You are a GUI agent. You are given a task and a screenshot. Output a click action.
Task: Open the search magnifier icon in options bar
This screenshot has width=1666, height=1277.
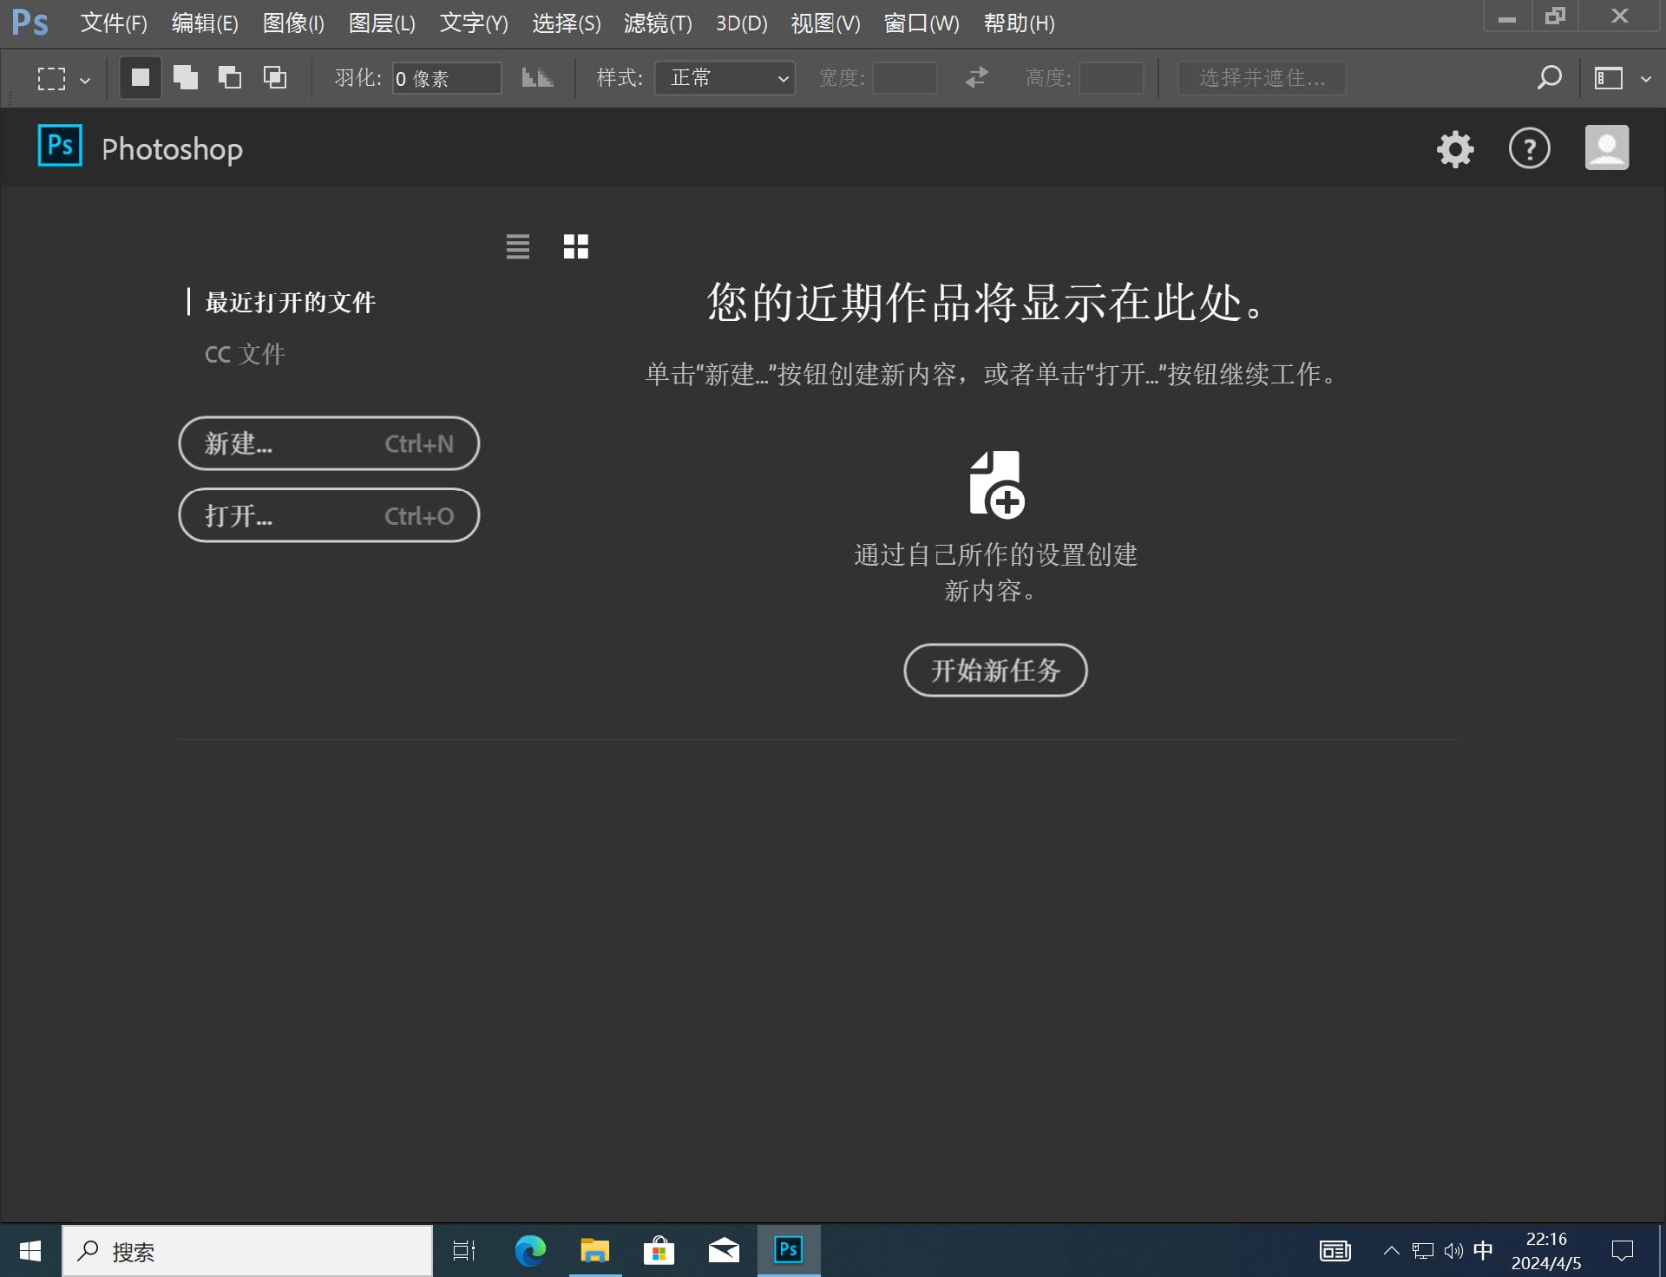click(x=1549, y=78)
